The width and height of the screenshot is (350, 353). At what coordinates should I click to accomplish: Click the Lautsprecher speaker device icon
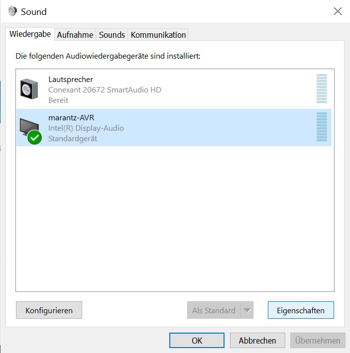pyautogui.click(x=29, y=89)
